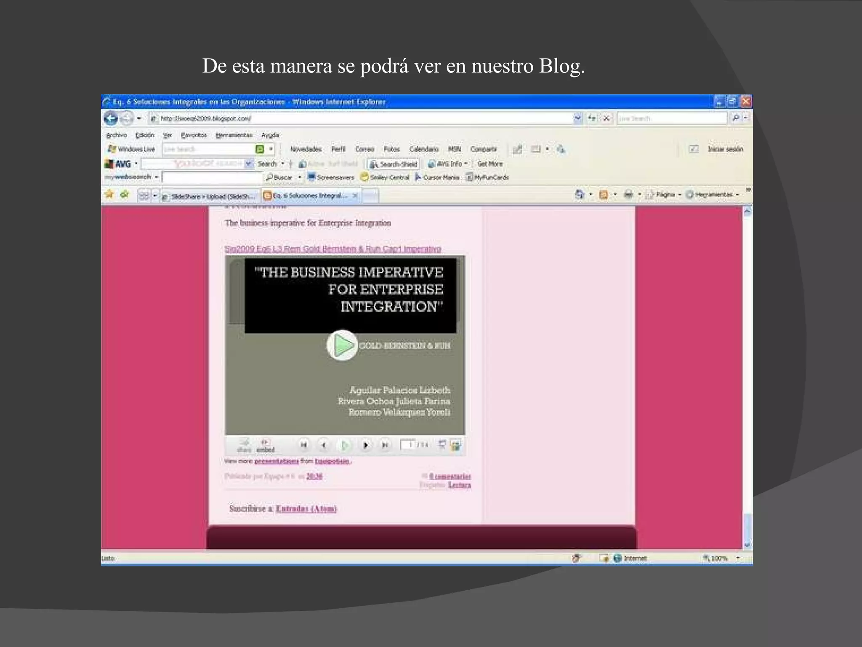This screenshot has height=647, width=862.
Task: Click the Quick Tabs grid icon
Action: (144, 195)
